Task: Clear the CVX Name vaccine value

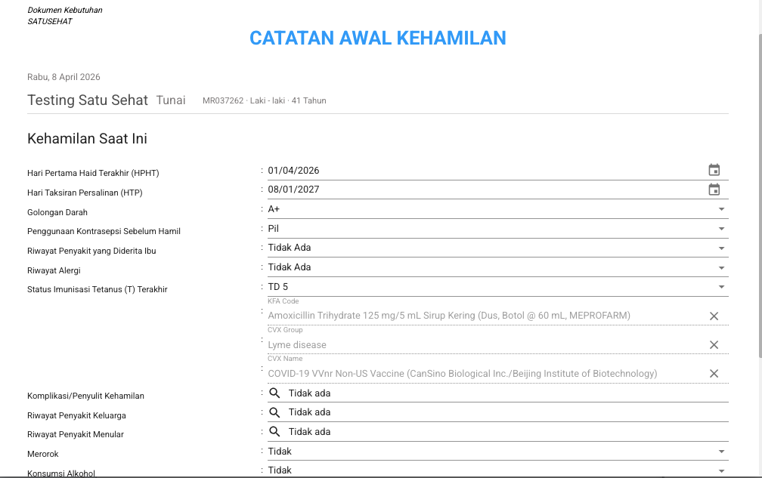Action: [x=714, y=373]
